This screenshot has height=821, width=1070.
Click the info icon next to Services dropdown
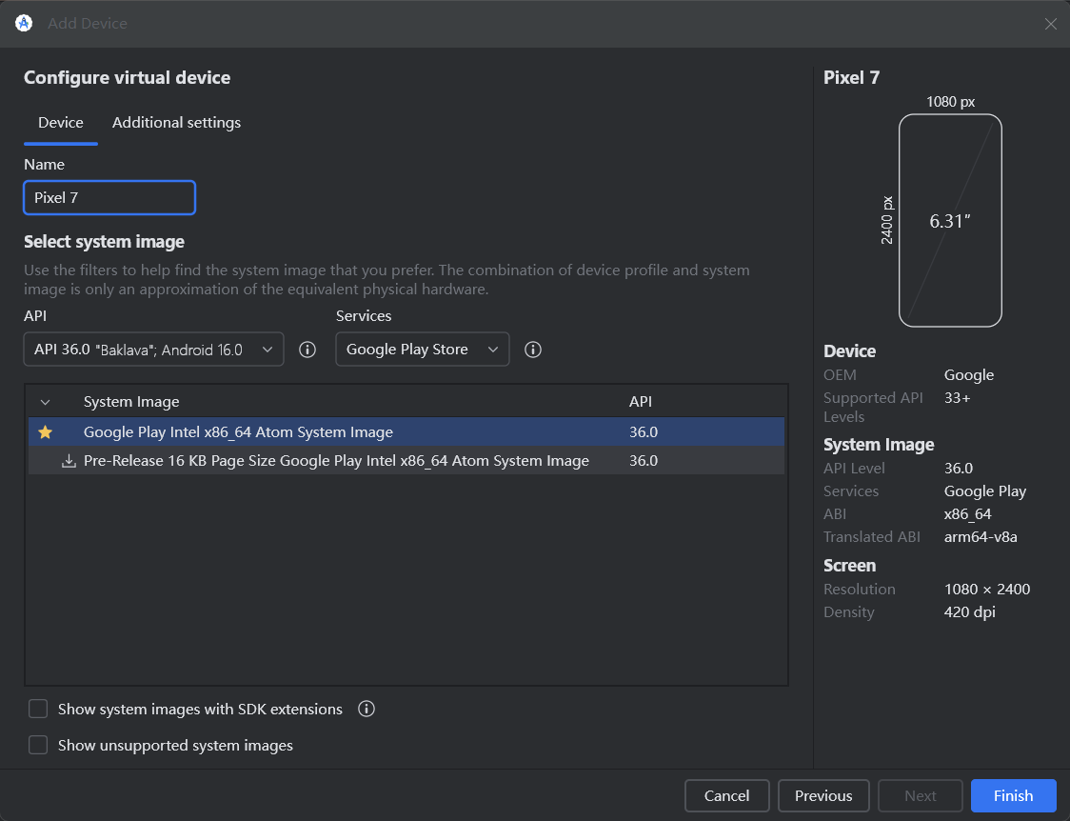532,350
